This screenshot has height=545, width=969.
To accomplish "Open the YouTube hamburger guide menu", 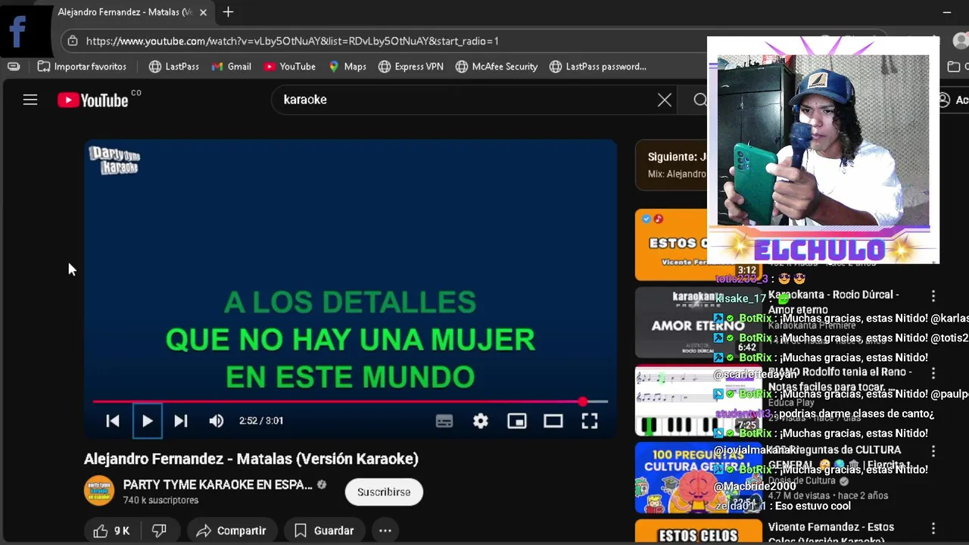I will (30, 99).
